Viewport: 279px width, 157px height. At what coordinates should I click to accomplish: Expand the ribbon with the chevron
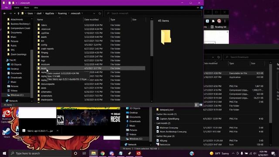pos(197,8)
